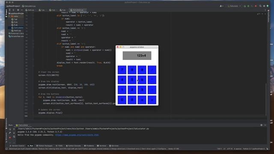Click the 7 button in pygame calculator
The height and width of the screenshot is (154, 274).
click(122, 70)
